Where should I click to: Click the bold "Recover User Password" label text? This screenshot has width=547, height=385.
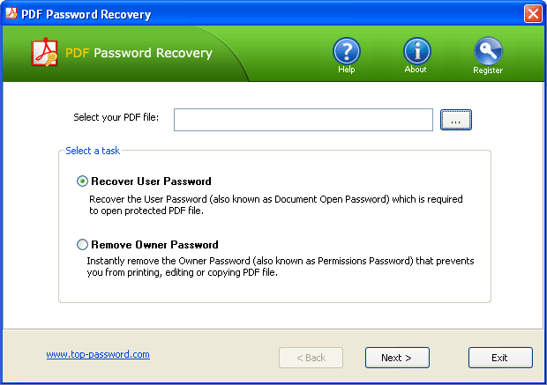coord(151,181)
